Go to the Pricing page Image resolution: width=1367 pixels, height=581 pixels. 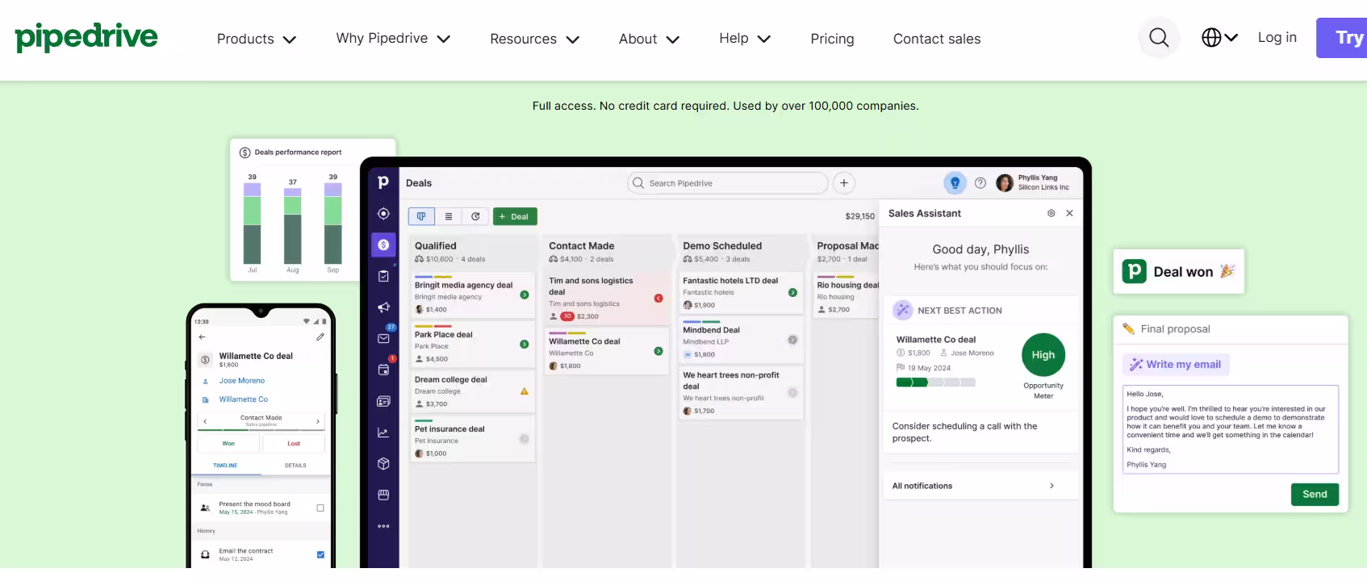click(x=832, y=39)
